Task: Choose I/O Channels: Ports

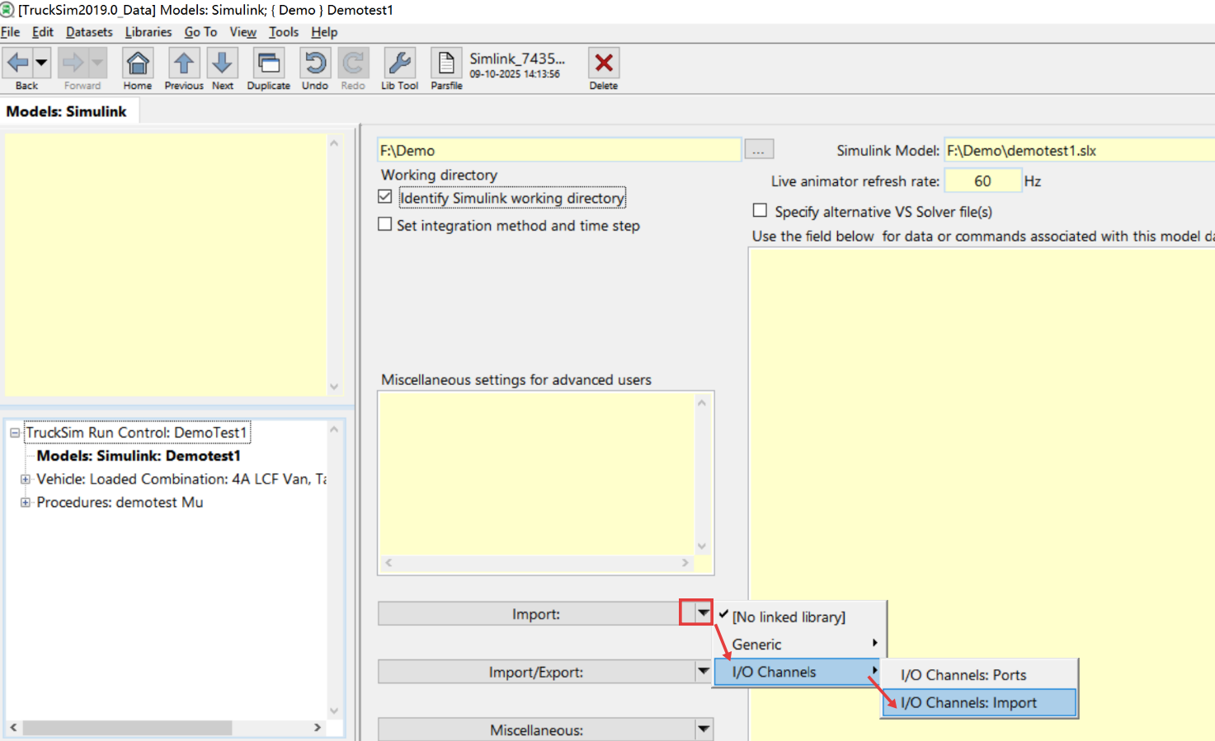Action: 979,675
